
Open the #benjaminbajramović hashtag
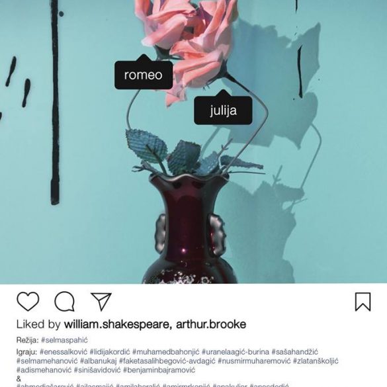(159, 370)
